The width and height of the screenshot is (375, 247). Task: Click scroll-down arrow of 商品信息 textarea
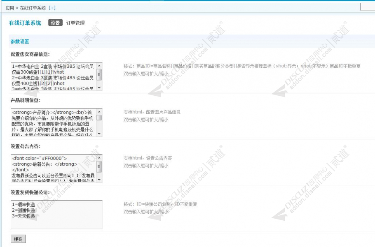point(99,88)
